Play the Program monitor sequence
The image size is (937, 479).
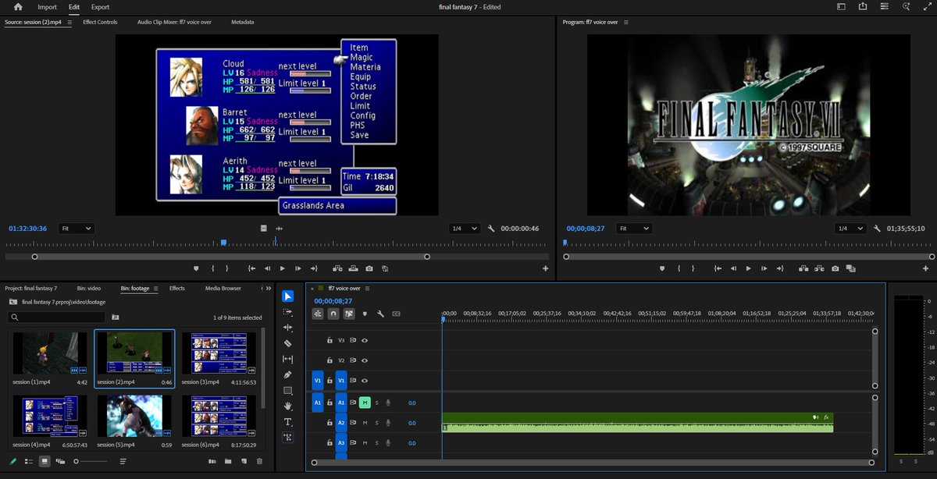click(x=749, y=268)
